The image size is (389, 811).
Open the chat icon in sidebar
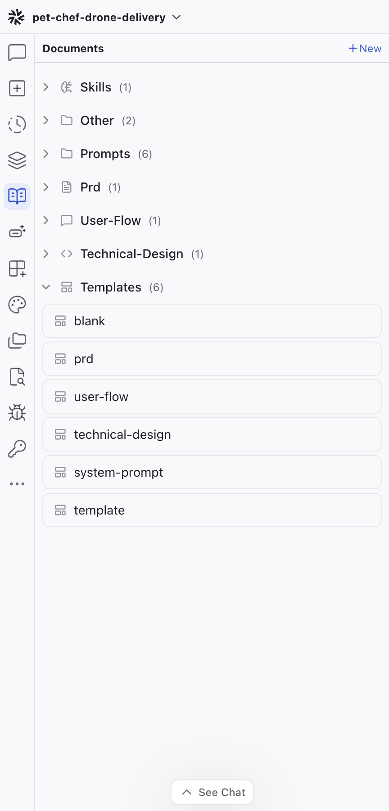tap(17, 52)
